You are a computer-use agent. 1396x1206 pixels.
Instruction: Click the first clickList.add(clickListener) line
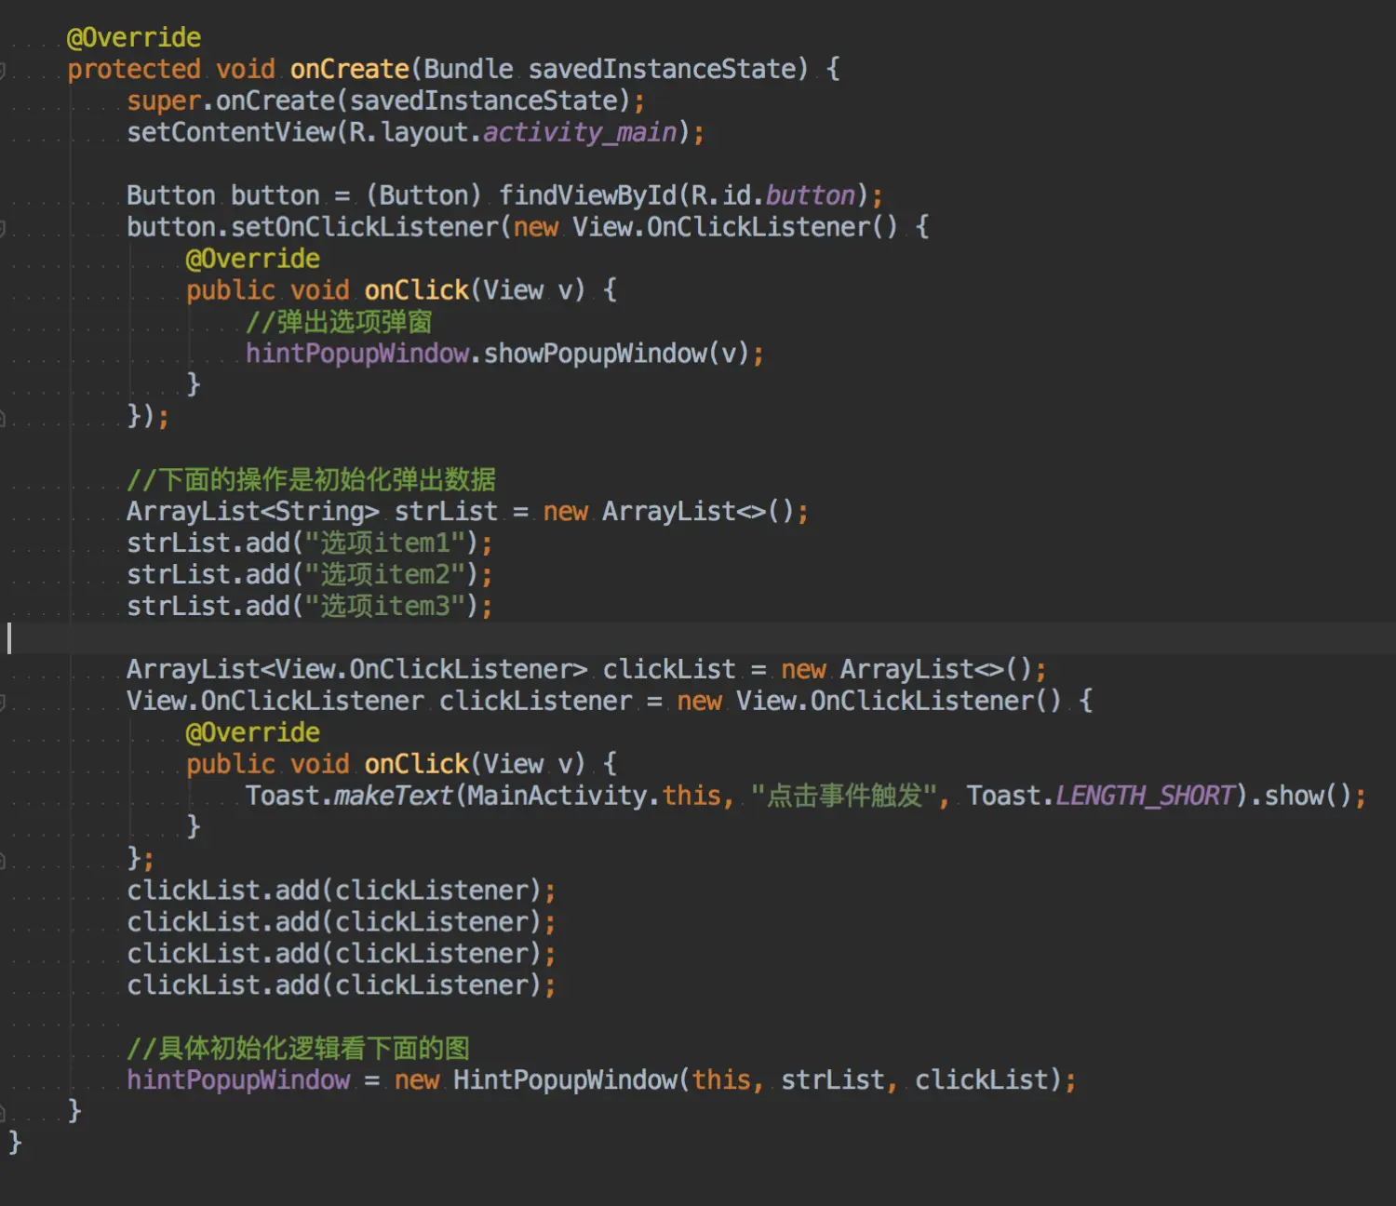coord(342,891)
